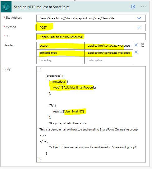Click the Uri input field

[x=91, y=37]
